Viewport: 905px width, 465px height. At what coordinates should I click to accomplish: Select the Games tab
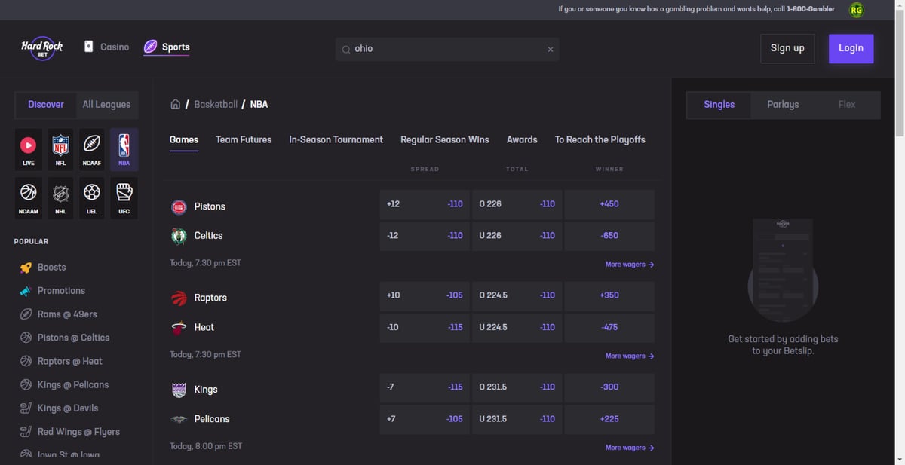coord(184,139)
